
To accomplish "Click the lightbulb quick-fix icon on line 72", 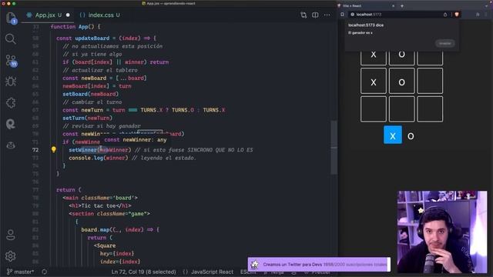I will click(54, 149).
